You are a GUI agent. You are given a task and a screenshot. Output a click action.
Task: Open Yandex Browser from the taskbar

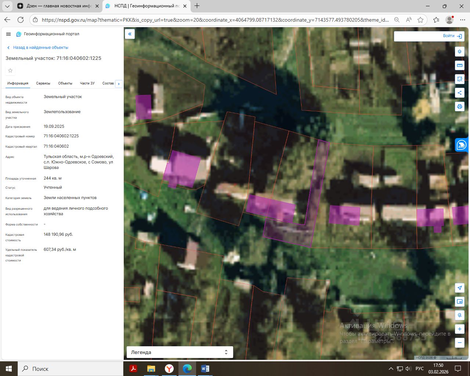(169, 369)
